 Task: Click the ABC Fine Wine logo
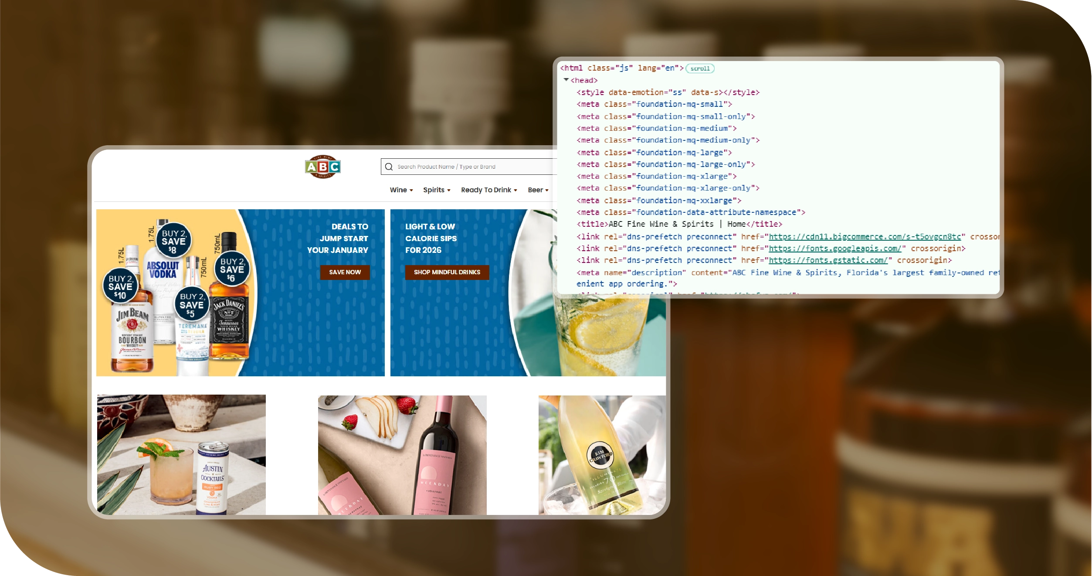pos(322,167)
